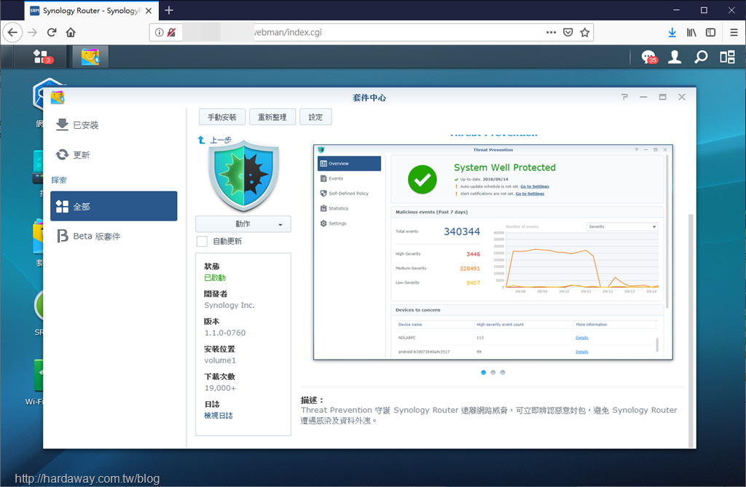Open the 設定 settings button
This screenshot has height=487, width=746.
point(315,117)
